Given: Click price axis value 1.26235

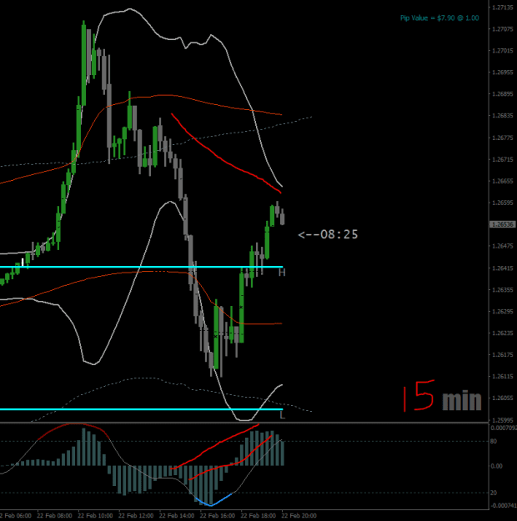Looking at the screenshot, I should [x=503, y=333].
